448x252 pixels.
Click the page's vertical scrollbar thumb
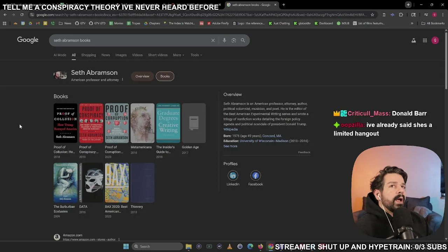[x=446, y=60]
